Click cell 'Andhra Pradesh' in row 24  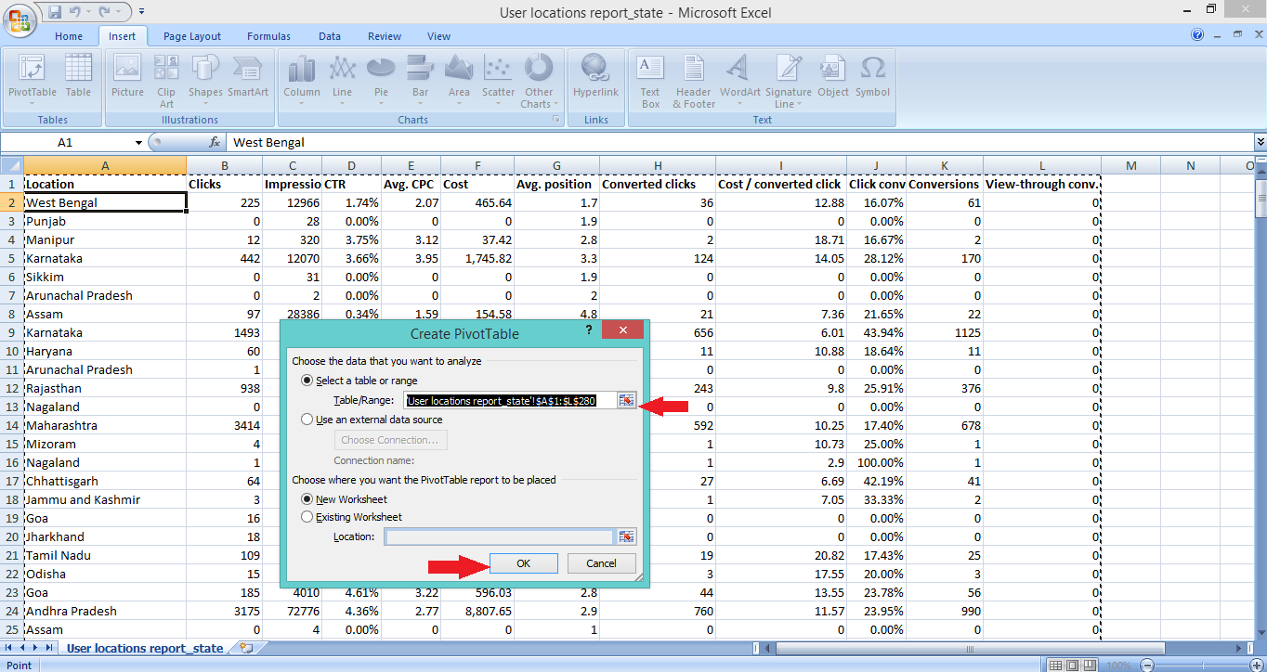pyautogui.click(x=105, y=611)
